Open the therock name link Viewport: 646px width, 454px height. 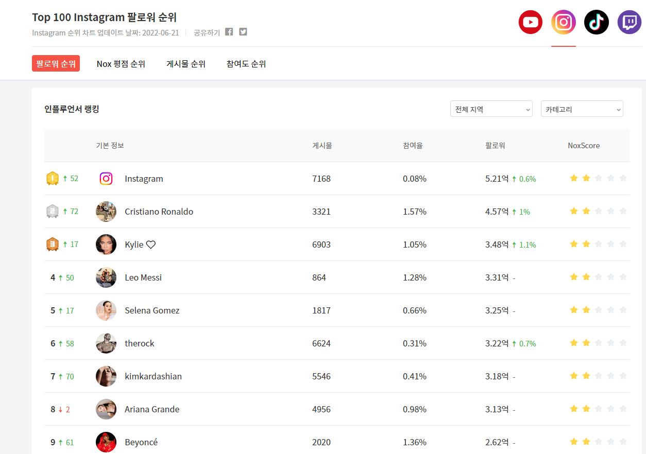(140, 343)
